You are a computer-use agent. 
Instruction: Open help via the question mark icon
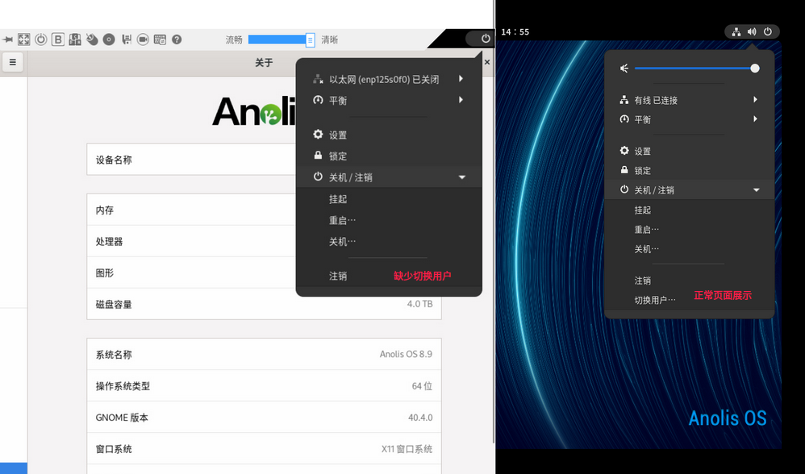(177, 39)
